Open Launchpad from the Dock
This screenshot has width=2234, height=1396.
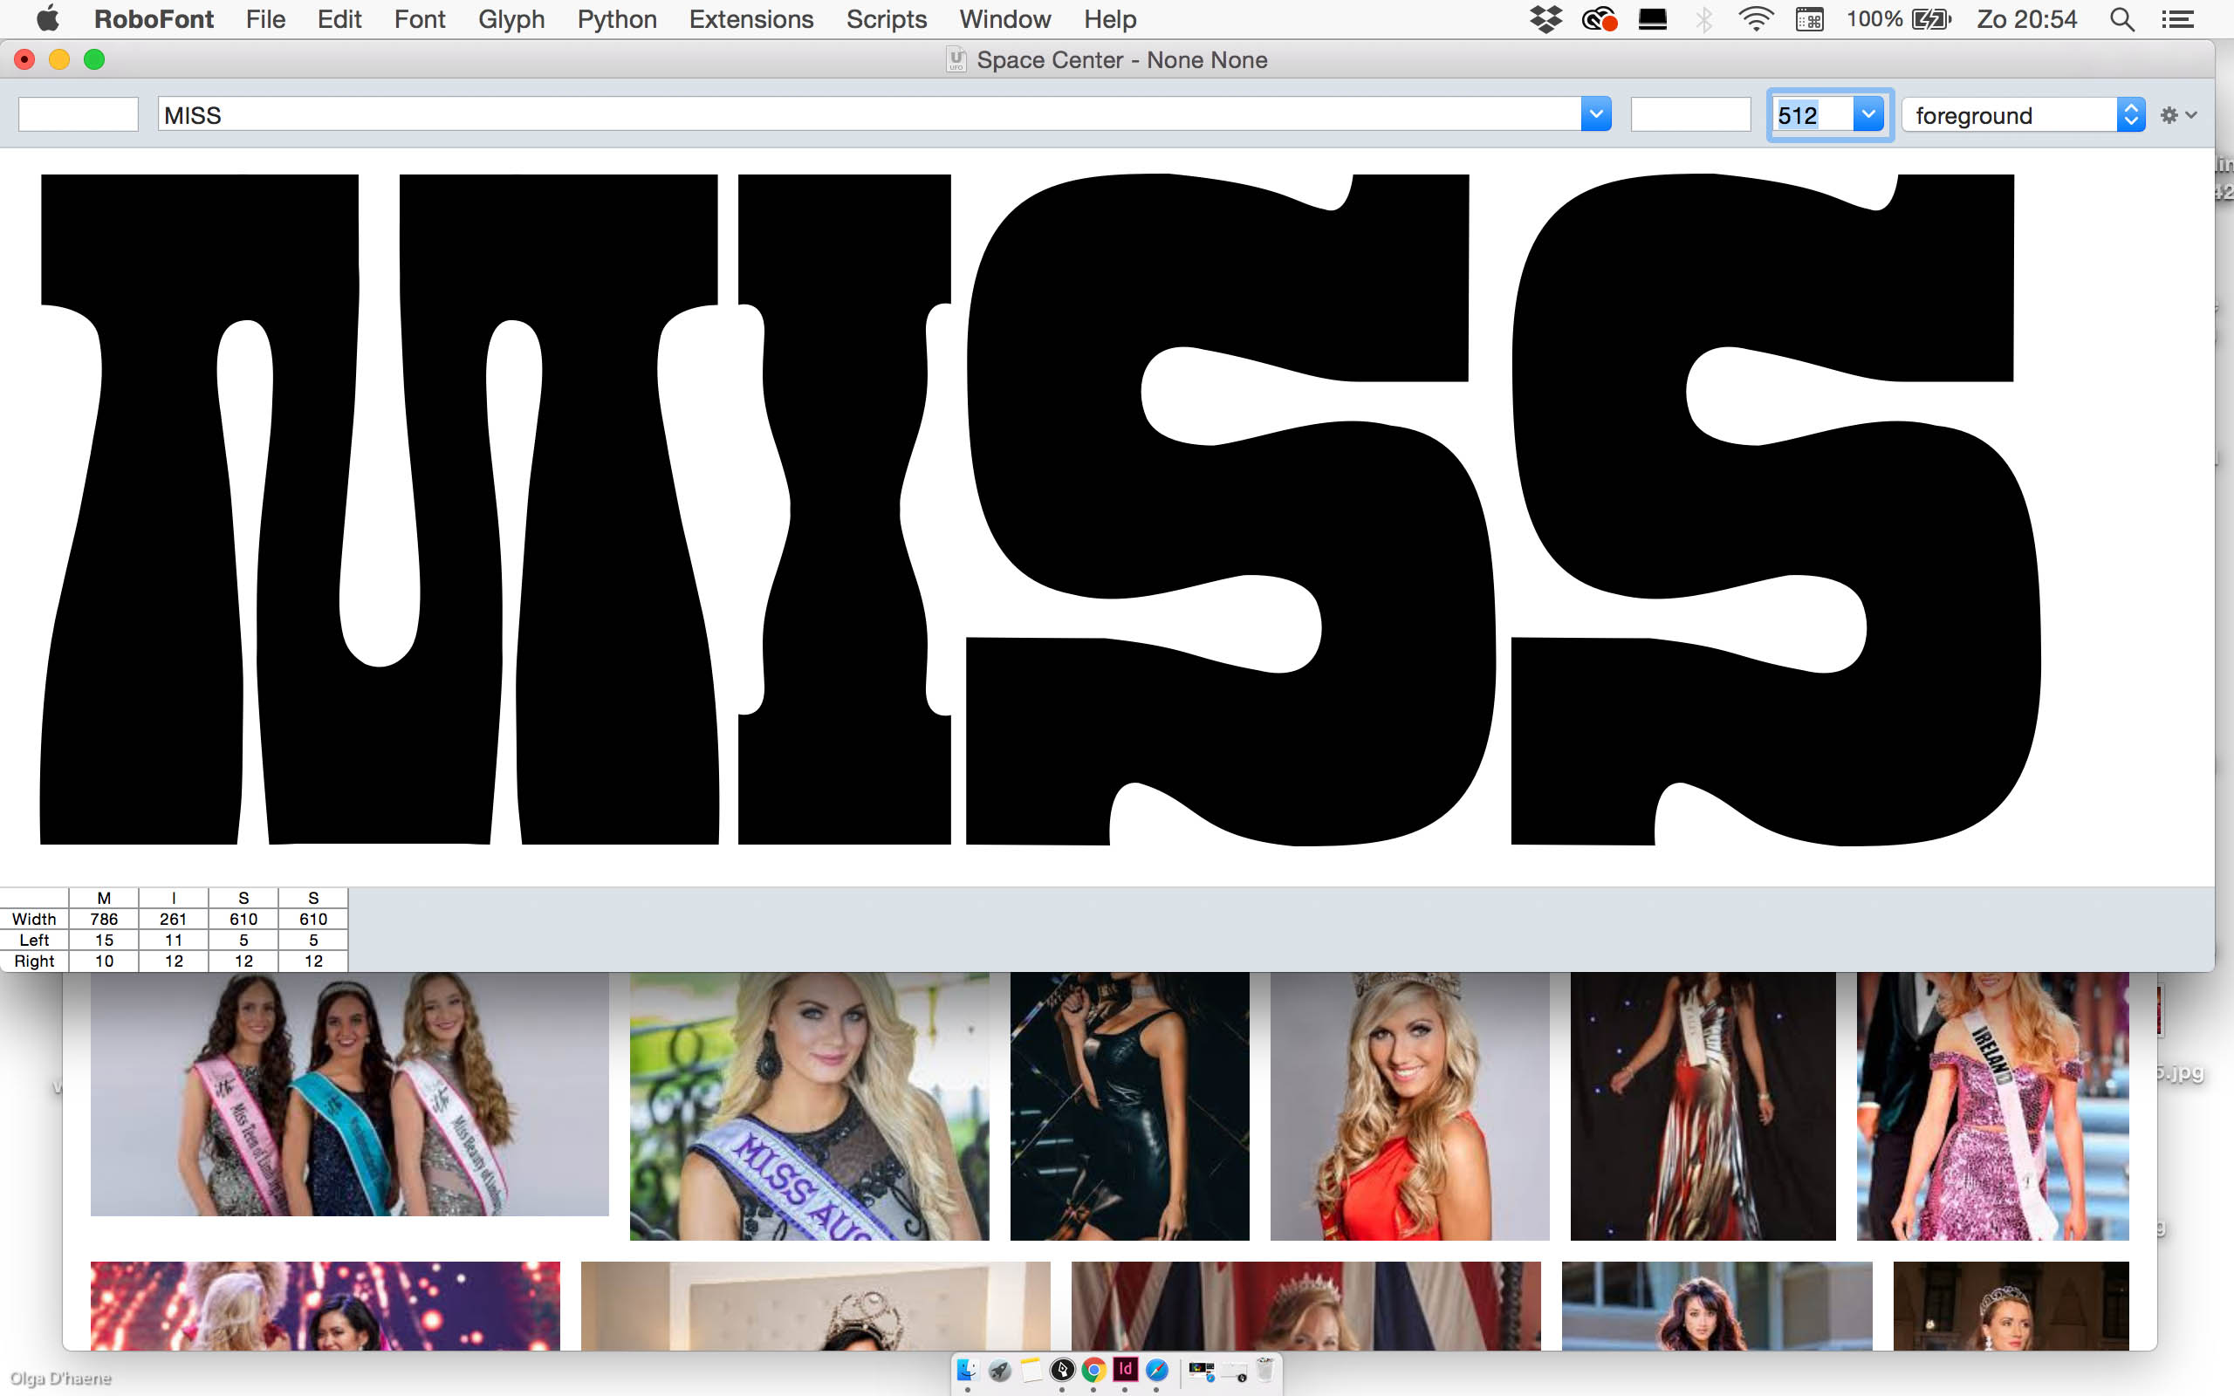point(999,1370)
